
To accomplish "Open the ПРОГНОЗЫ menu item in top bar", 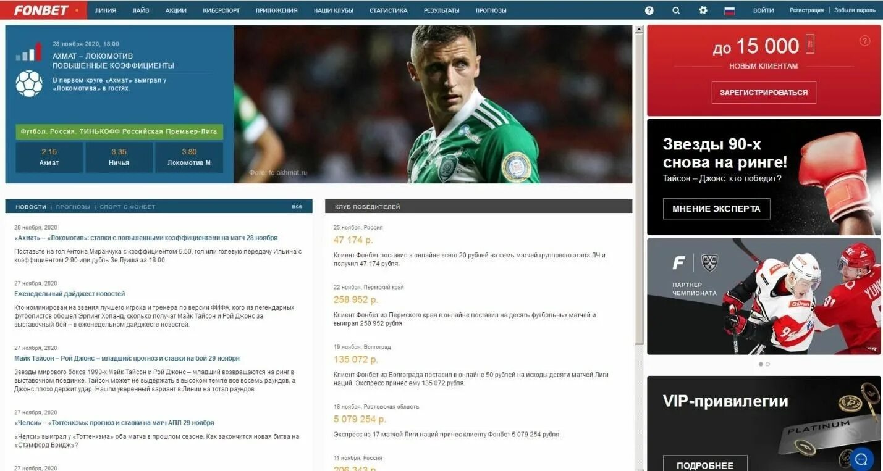I will [491, 10].
